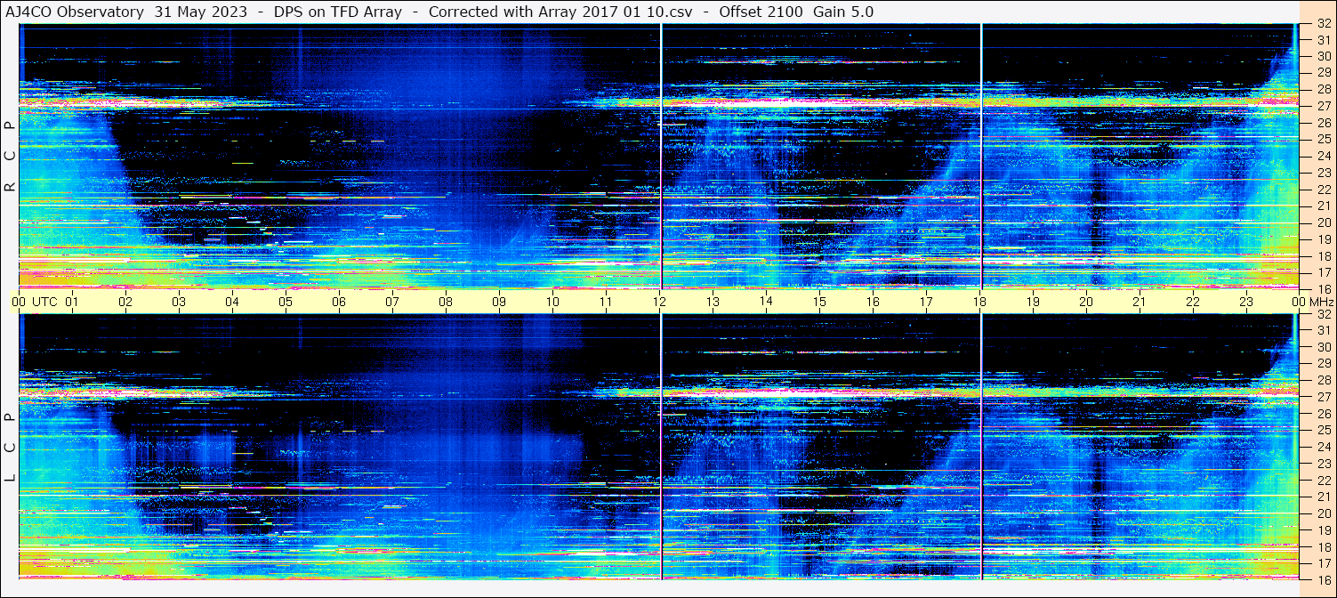Click hour "15" on the UTC axis
Screen dimensions: 1337x598
click(819, 302)
